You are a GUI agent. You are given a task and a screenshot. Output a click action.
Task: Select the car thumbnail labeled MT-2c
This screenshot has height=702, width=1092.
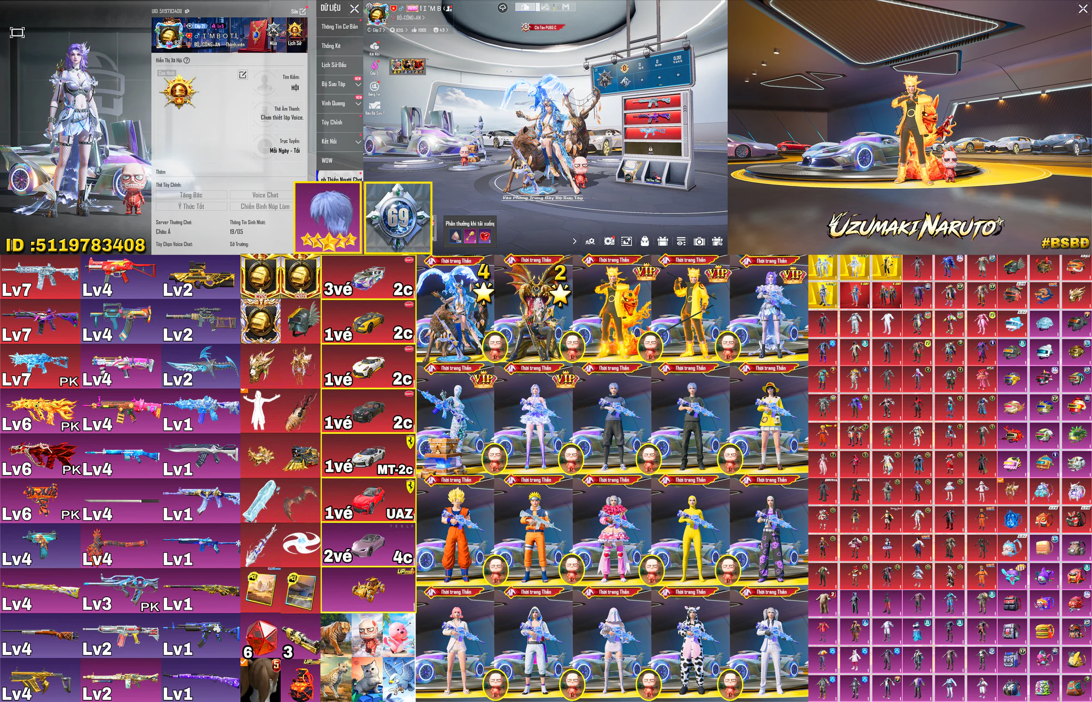368,455
